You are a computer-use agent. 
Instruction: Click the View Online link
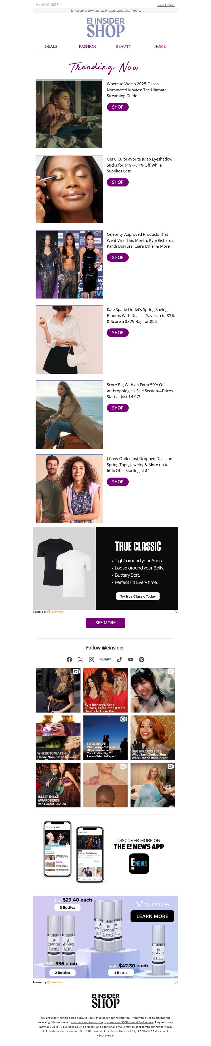coord(166,5)
